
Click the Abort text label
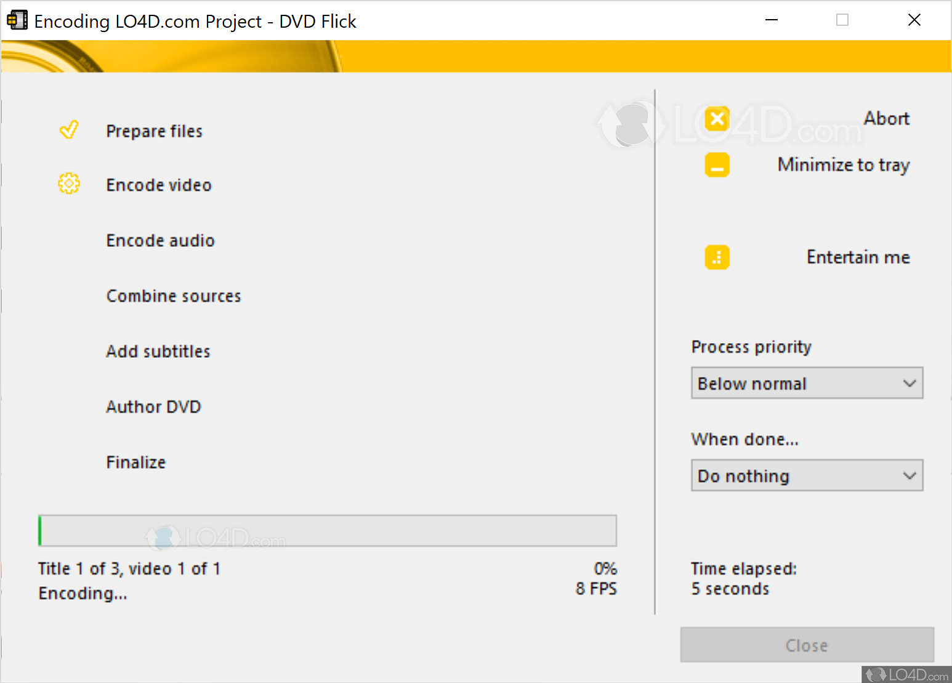(x=887, y=118)
